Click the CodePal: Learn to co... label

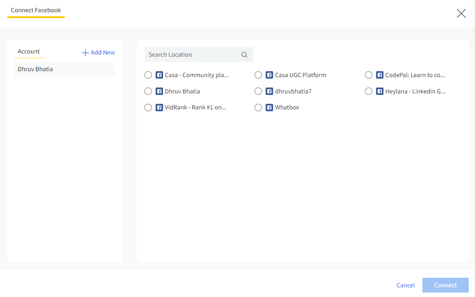pos(415,75)
